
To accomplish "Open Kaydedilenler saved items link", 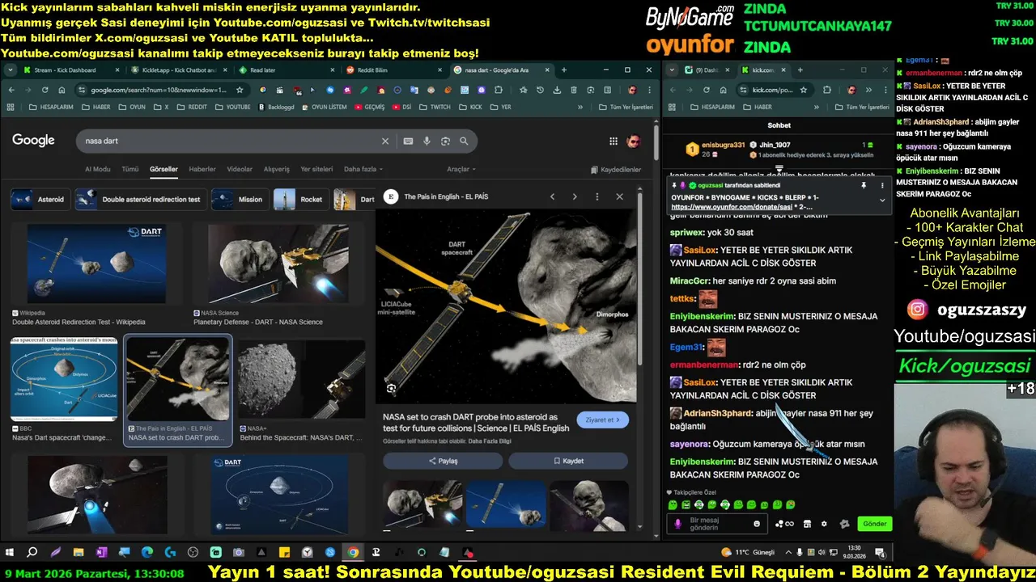I will pos(616,170).
